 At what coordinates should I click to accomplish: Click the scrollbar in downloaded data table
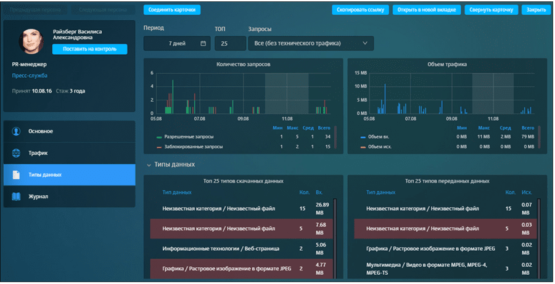(x=335, y=234)
